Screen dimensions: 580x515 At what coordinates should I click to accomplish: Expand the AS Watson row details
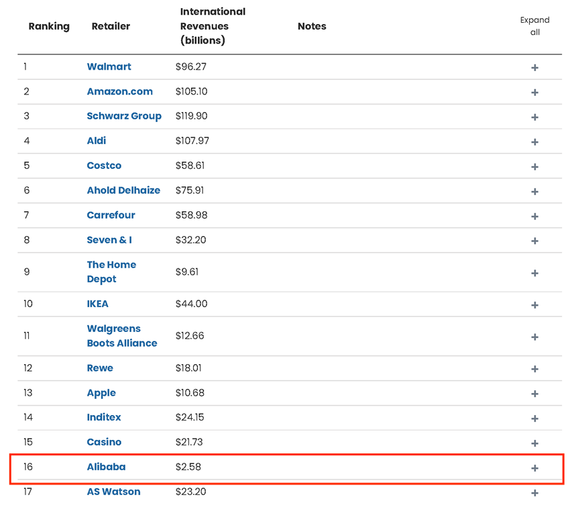(x=534, y=493)
